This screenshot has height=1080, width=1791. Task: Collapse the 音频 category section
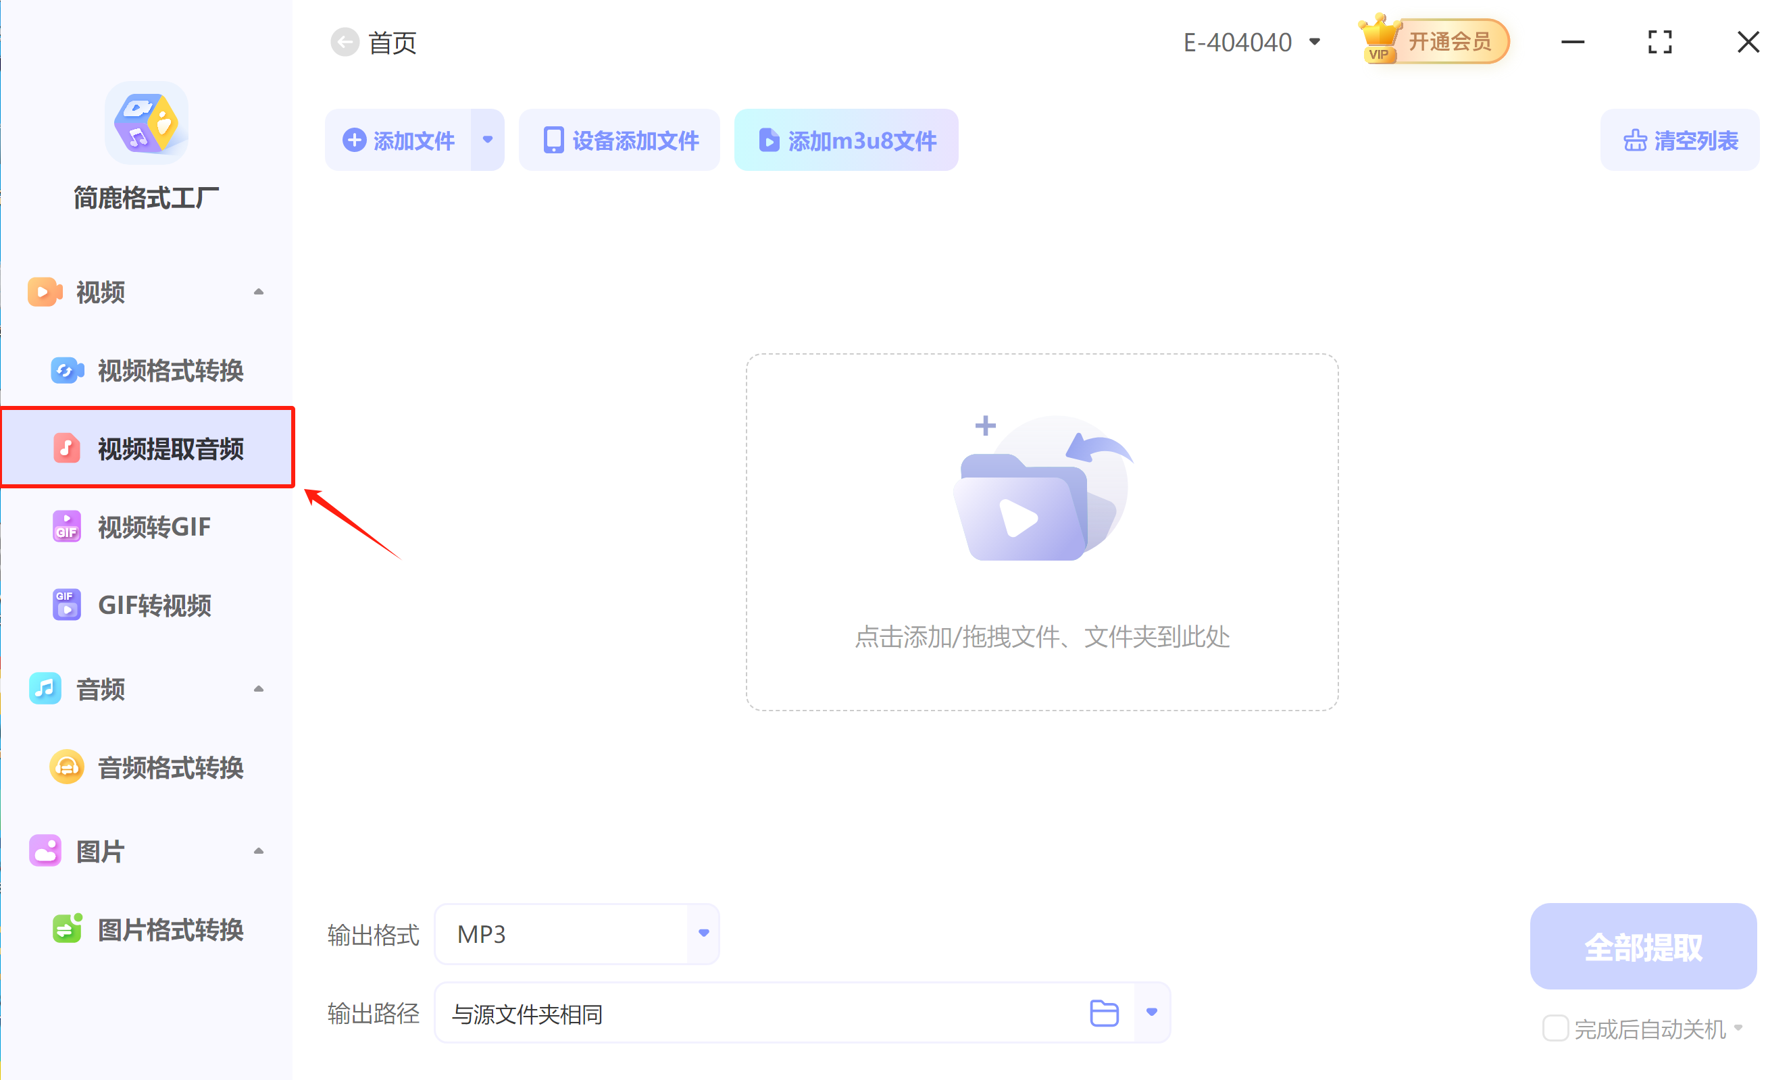coord(259,689)
